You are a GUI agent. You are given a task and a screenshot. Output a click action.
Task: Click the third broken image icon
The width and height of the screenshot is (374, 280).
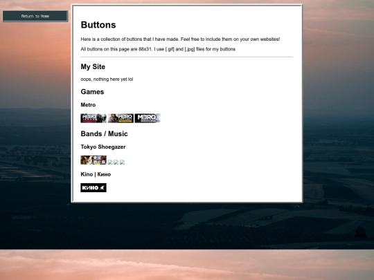(122, 162)
